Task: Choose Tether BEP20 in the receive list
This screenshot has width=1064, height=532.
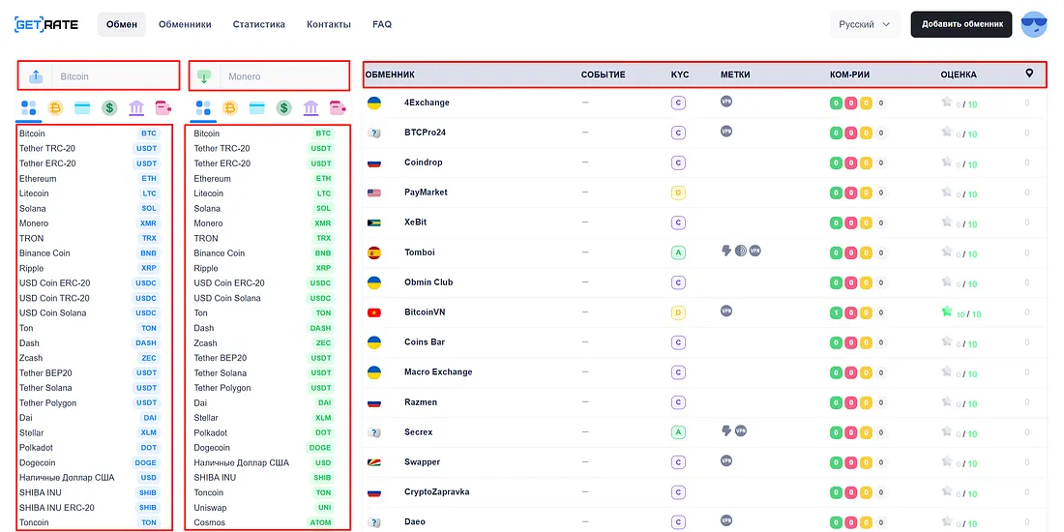Action: [x=264, y=358]
